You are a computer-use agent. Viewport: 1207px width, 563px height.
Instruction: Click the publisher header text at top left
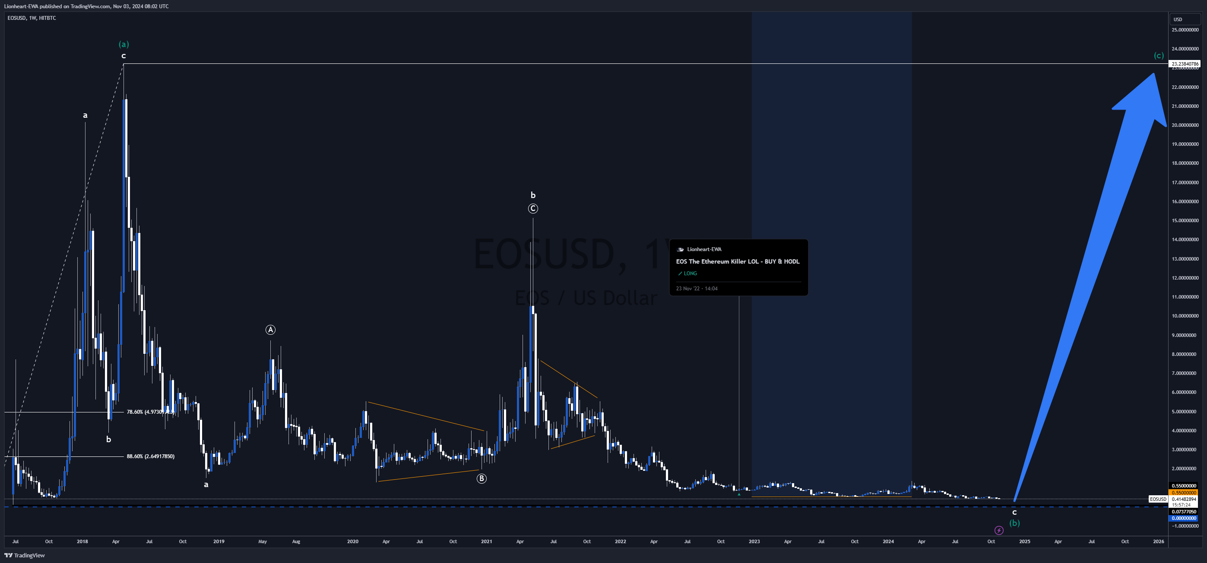point(86,6)
